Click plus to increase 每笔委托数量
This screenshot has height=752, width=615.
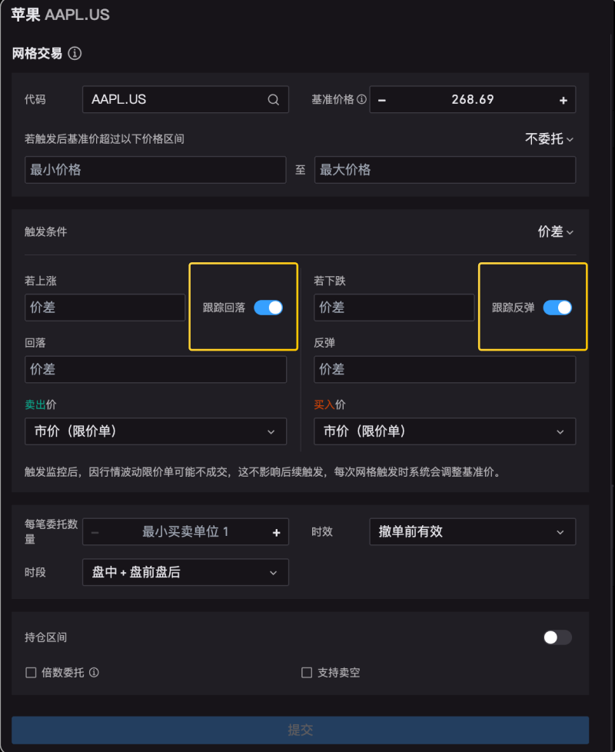pyautogui.click(x=276, y=532)
